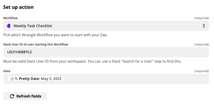Screen dimensions: 214x105
Task: Select the U031H6BBYLS text value
Action: (19, 52)
